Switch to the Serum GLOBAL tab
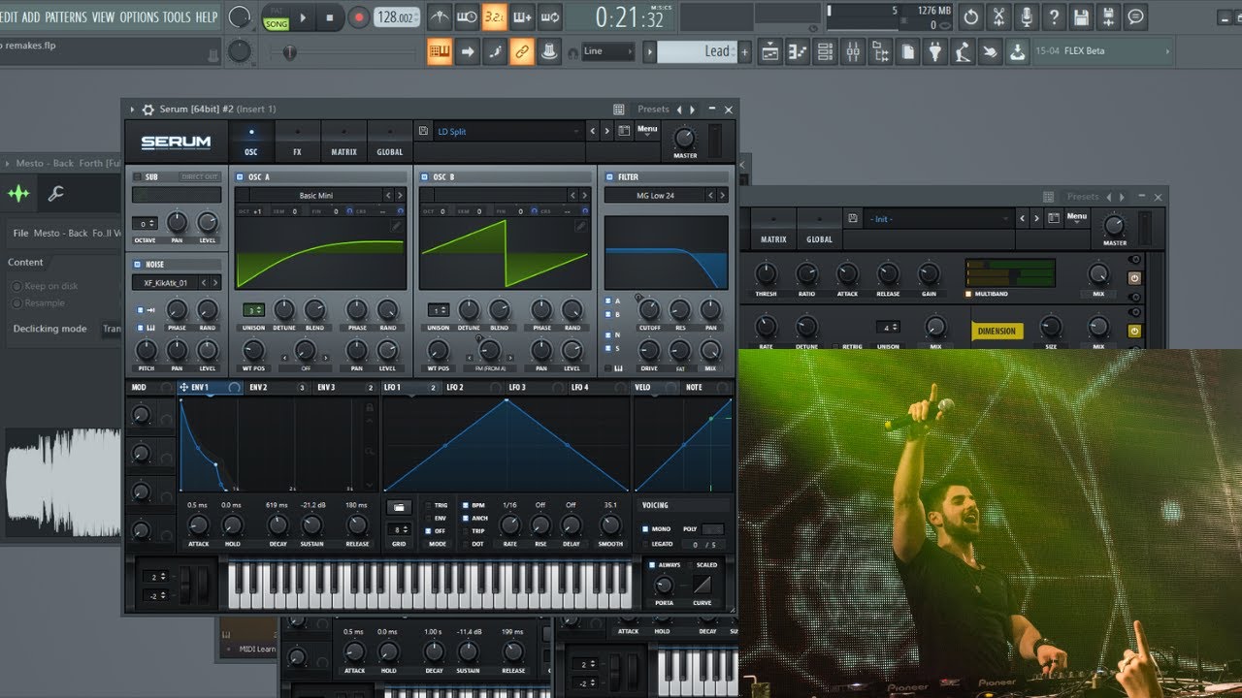The height and width of the screenshot is (698, 1242). click(390, 141)
